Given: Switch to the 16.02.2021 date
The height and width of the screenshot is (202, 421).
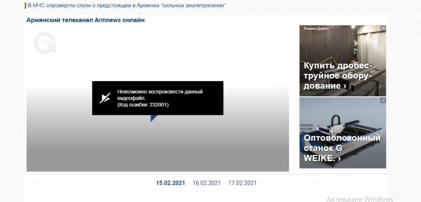Looking at the screenshot, I should click(x=207, y=184).
